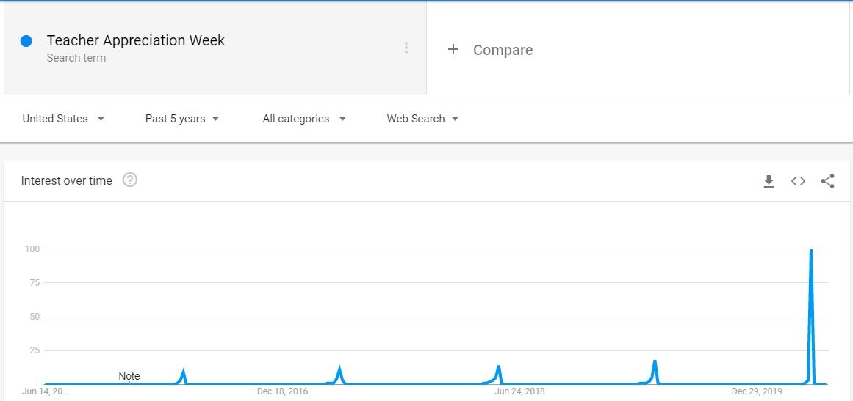The image size is (853, 401).
Task: Click the 2019 spike on the trend line
Action: pos(655,361)
